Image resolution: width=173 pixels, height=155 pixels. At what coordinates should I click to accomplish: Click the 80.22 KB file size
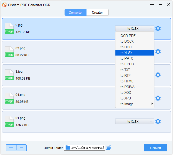tap(22, 55)
